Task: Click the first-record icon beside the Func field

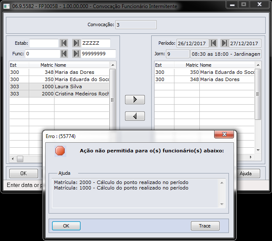Action: coord(64,54)
